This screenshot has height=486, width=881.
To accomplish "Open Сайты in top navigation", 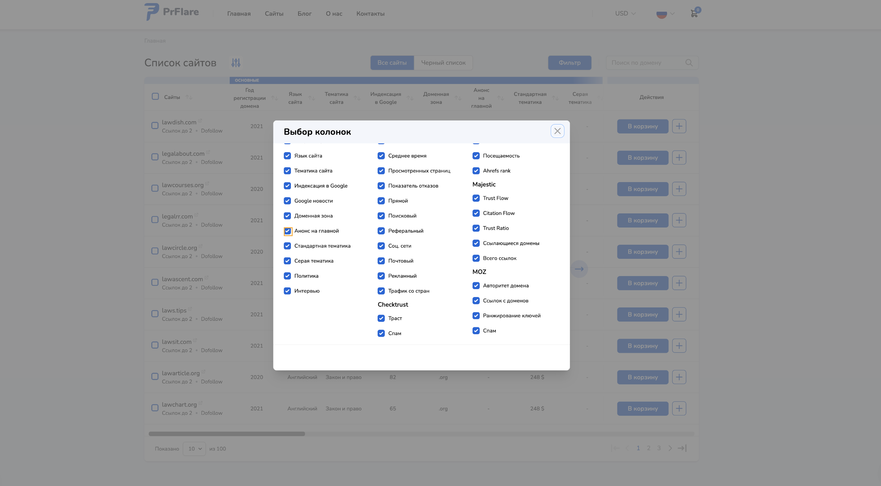I will (274, 14).
